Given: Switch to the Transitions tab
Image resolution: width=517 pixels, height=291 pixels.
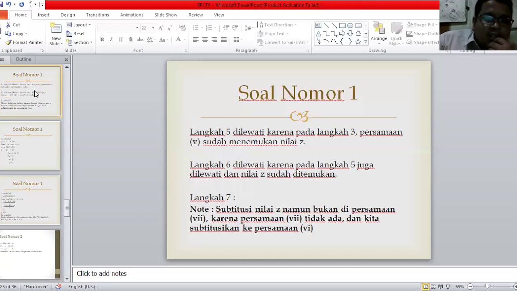Looking at the screenshot, I should click(97, 15).
